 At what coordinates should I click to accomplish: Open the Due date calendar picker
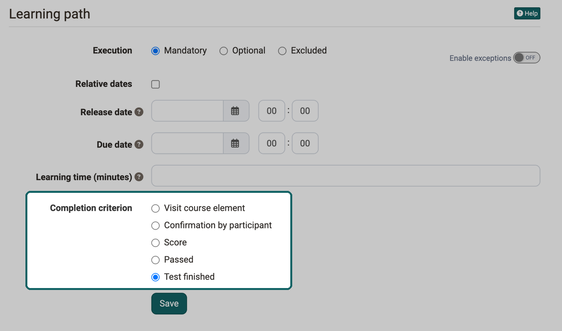pos(236,144)
